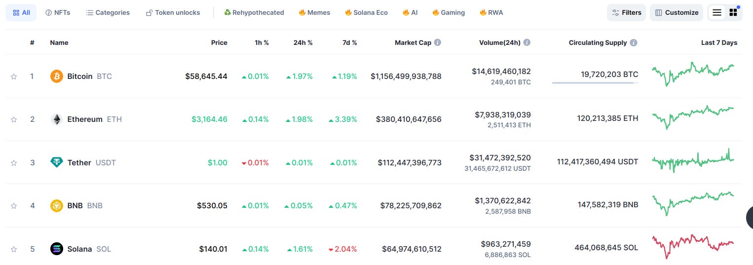This screenshot has width=753, height=265.
Task: Star Bitcoin to add to watchlist
Action: 14,76
